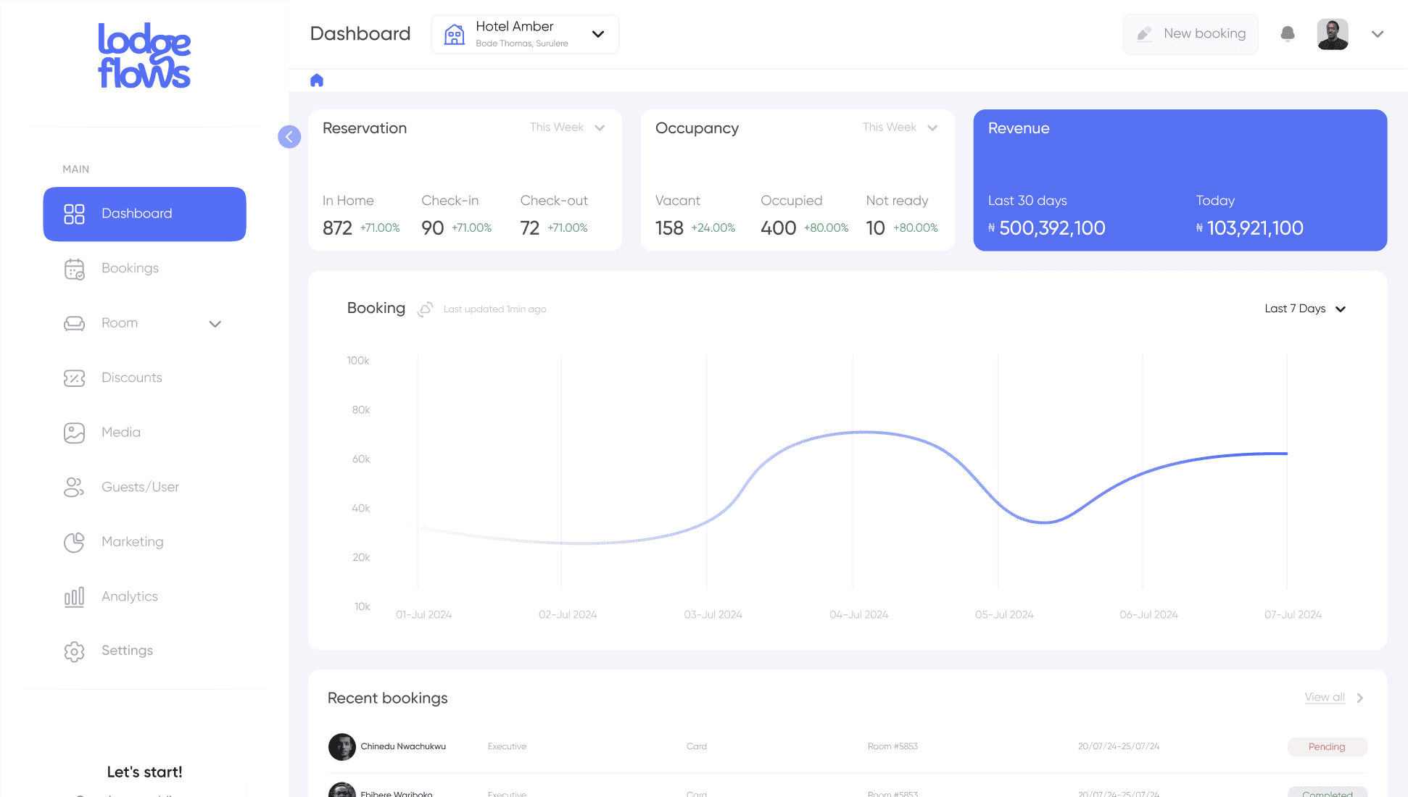Open the Last 7 Days dropdown
Viewport: 1408px width, 797px height.
pos(1304,309)
